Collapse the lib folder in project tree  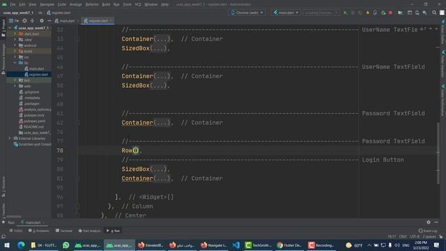[x=15, y=63]
